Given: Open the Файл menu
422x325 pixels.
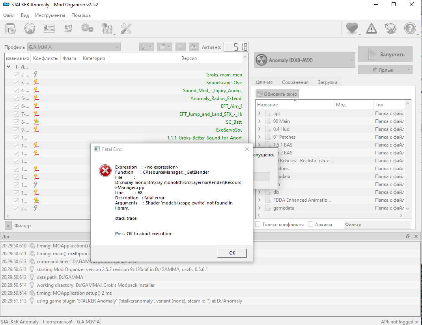Looking at the screenshot, I should [x=9, y=15].
